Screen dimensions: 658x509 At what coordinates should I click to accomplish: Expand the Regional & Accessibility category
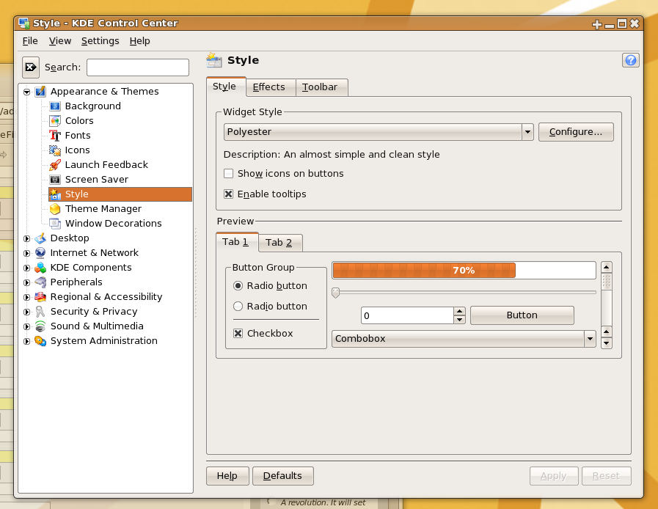tap(27, 298)
